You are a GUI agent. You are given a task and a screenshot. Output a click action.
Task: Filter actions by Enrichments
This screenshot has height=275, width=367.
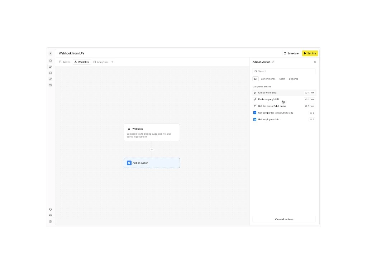pos(268,79)
